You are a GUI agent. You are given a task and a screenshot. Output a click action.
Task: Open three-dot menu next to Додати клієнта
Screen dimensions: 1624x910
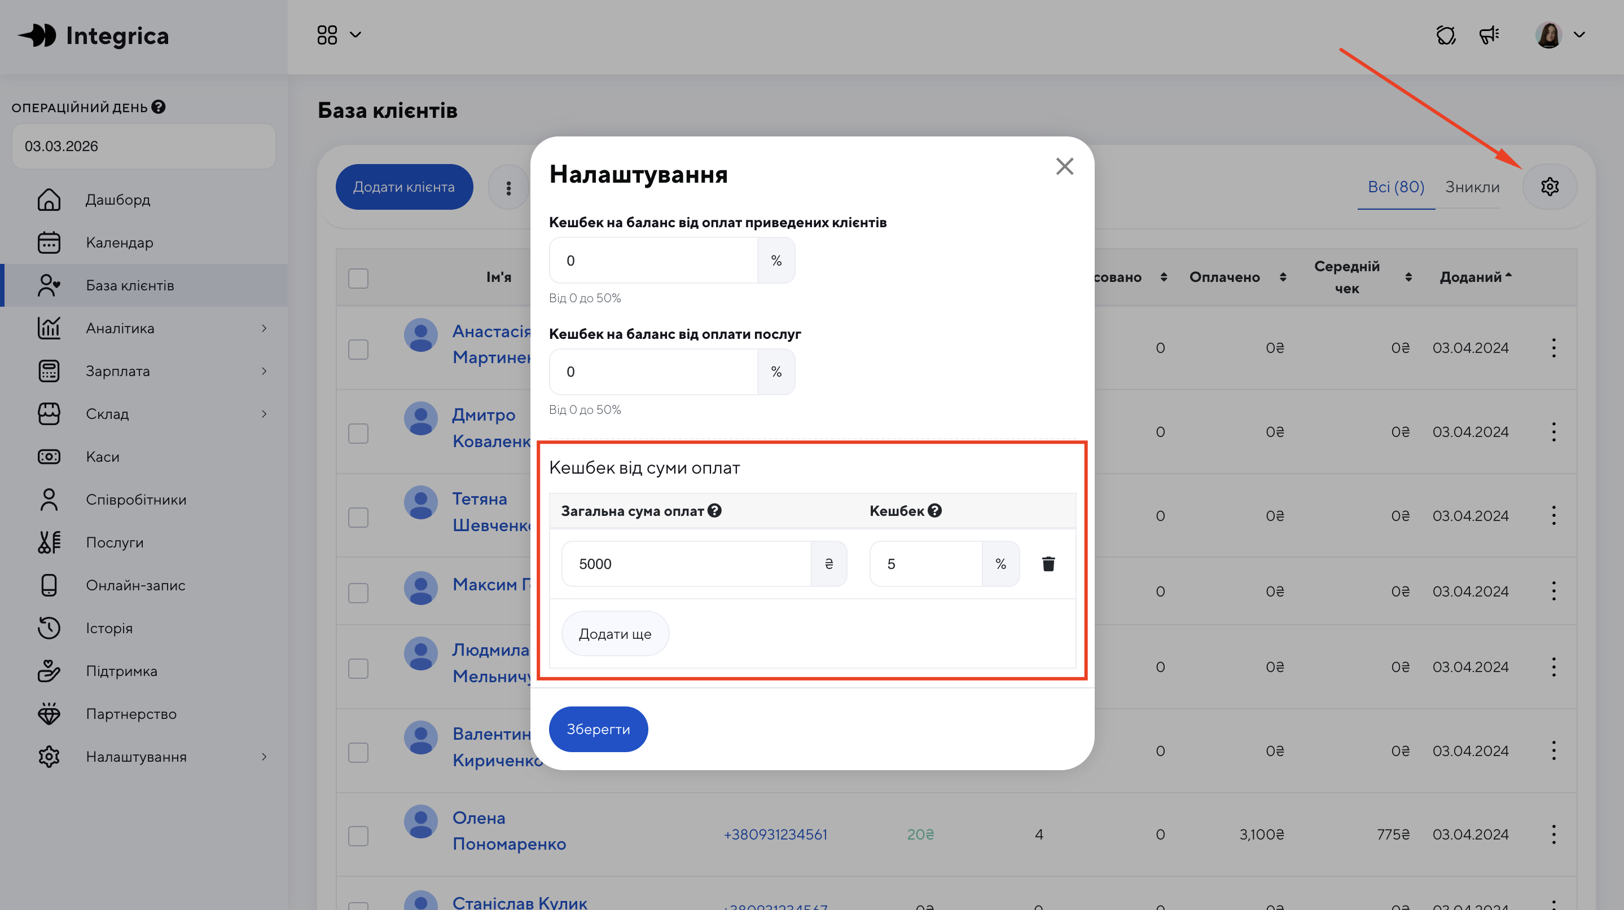click(508, 188)
